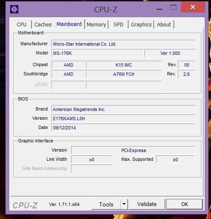Select the Mainboard tab
Image resolution: width=211 pixels, height=219 pixels.
click(69, 24)
